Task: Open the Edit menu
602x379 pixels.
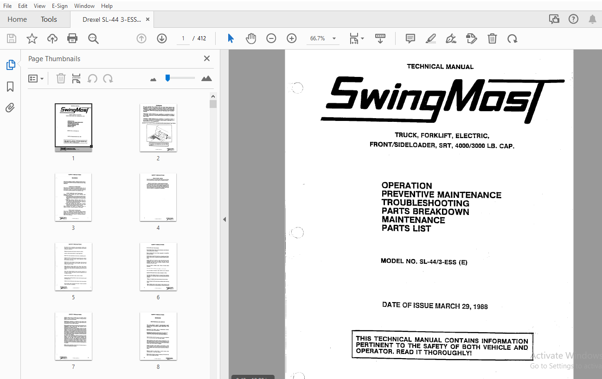Action: [x=22, y=6]
